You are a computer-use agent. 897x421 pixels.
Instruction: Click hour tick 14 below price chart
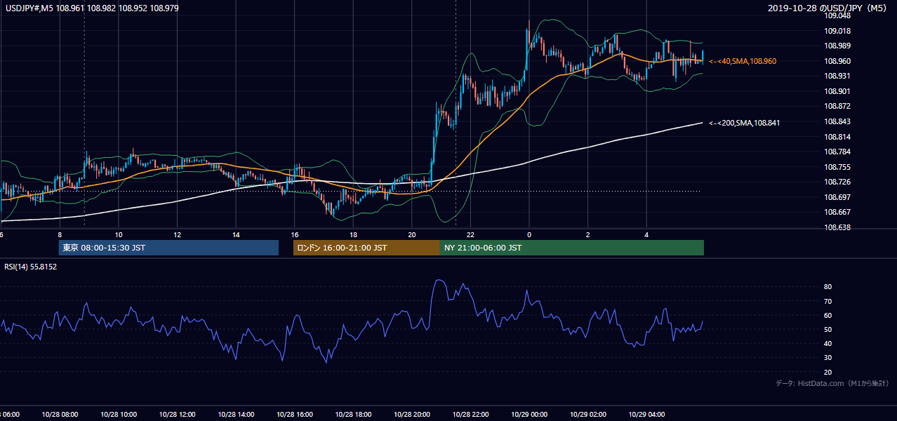click(x=236, y=235)
